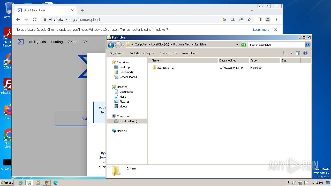Toggle Chrome side panel icon
The width and height of the screenshot is (331, 186).
pos(260,19)
